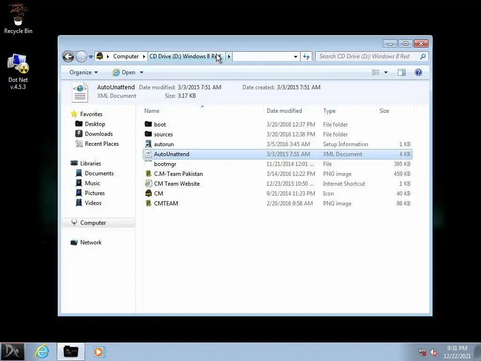Select Computer in the navigation pane
Image resolution: width=481 pixels, height=361 pixels.
click(98, 222)
